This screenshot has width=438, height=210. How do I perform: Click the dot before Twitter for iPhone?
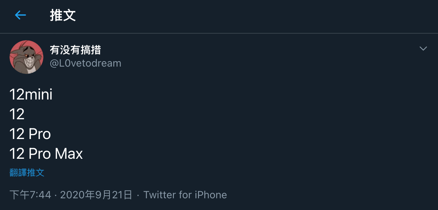138,195
